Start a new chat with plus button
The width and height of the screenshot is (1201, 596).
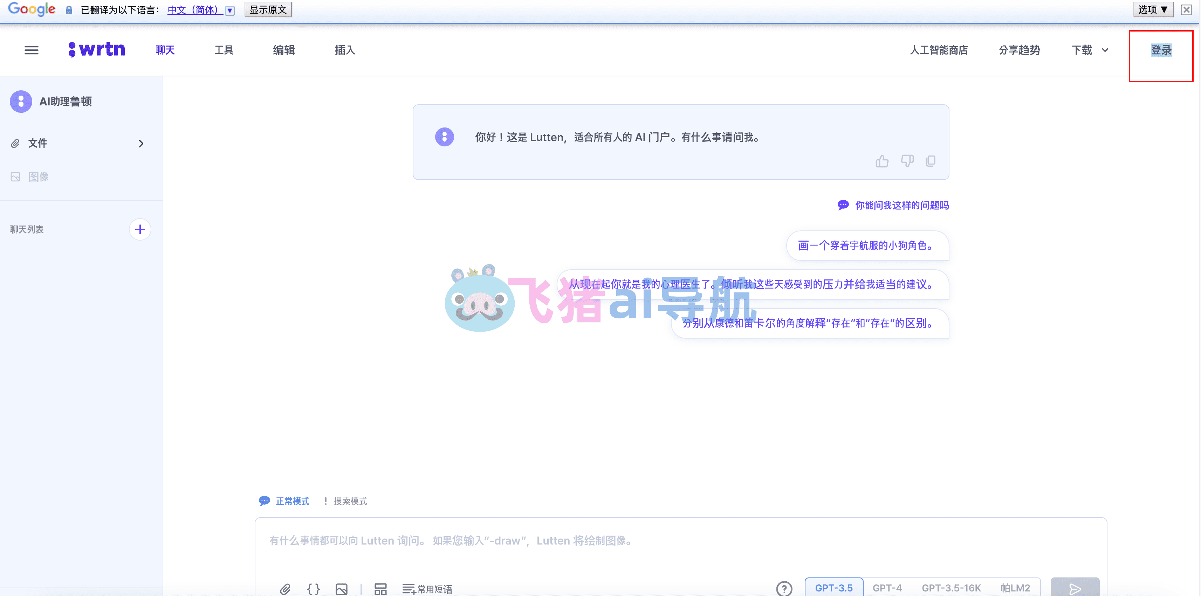click(x=140, y=229)
